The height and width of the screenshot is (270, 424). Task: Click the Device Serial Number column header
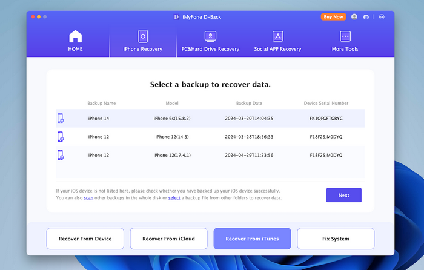click(326, 104)
